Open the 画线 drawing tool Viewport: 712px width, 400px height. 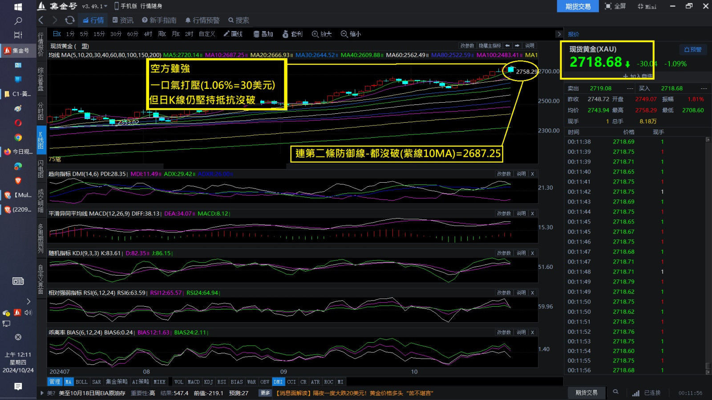click(x=233, y=34)
